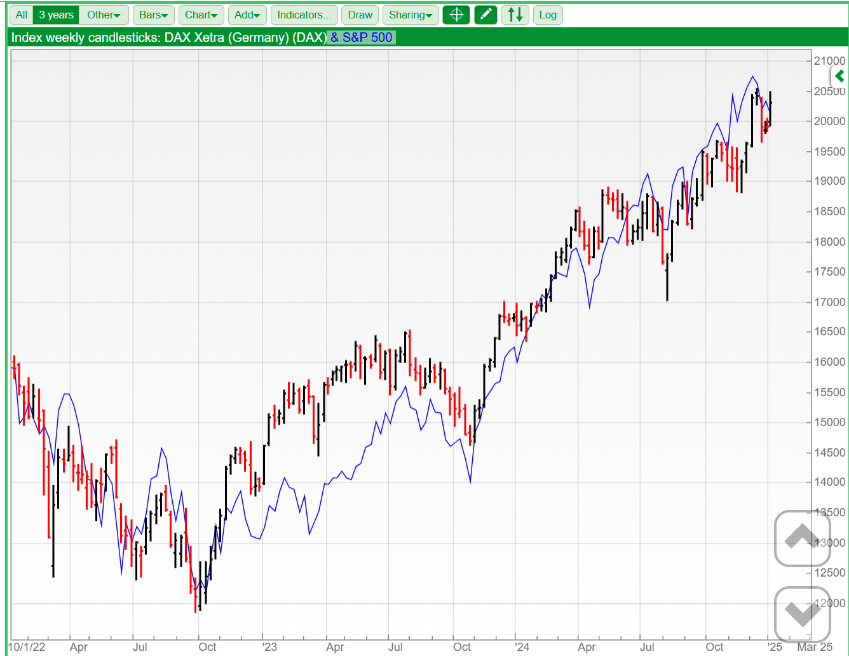849x656 pixels.
Task: Open the Indicators dialog
Action: (x=304, y=15)
